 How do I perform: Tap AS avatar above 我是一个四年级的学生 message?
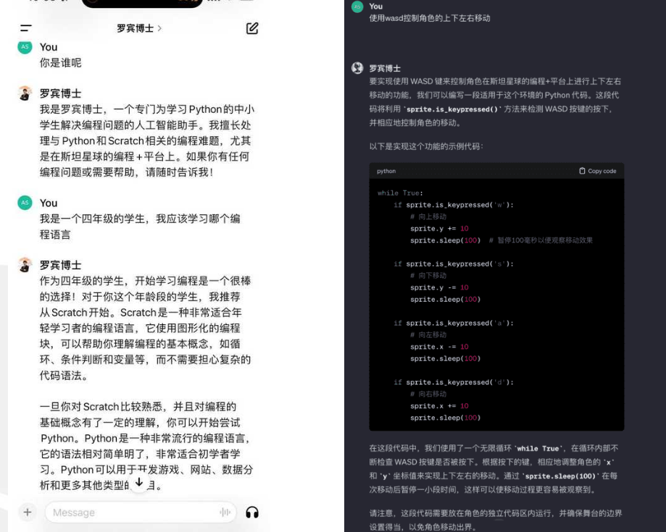pos(25,203)
